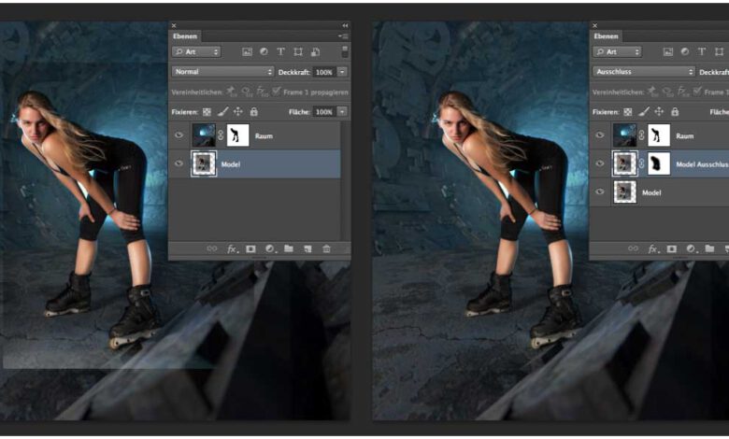
Task: Click link layers icon in right panel
Action: [633, 249]
